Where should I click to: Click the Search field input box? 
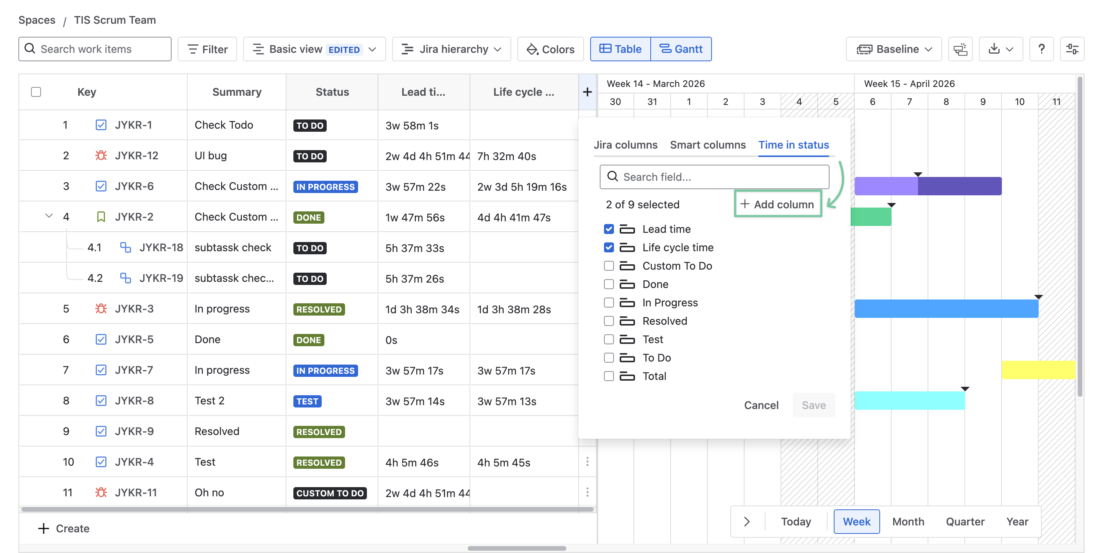[714, 177]
